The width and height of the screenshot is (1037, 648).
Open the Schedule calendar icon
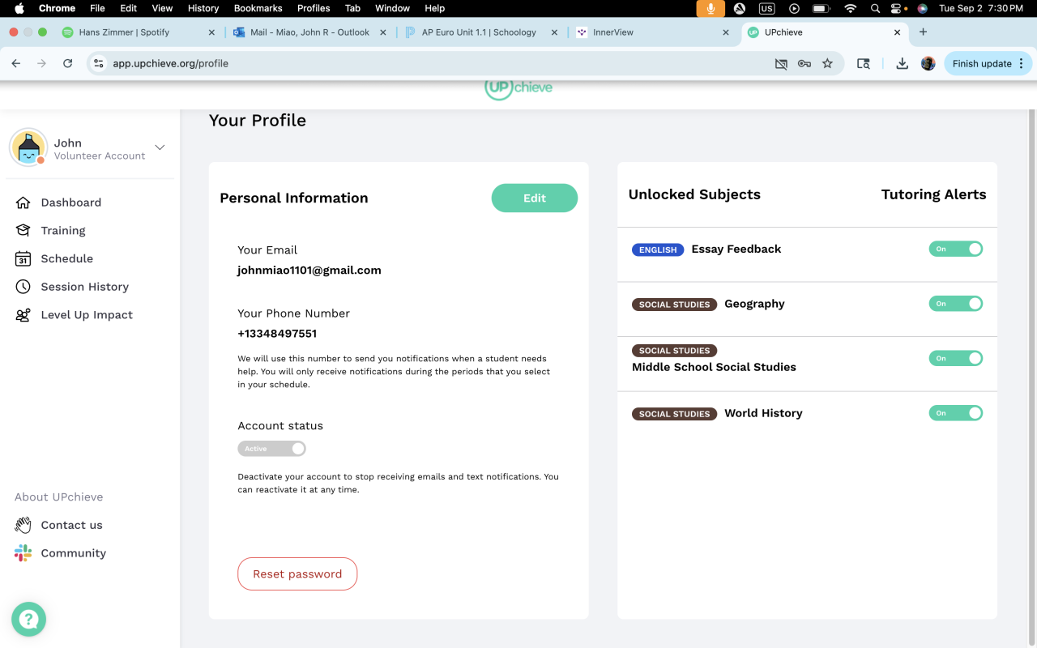[x=23, y=259]
